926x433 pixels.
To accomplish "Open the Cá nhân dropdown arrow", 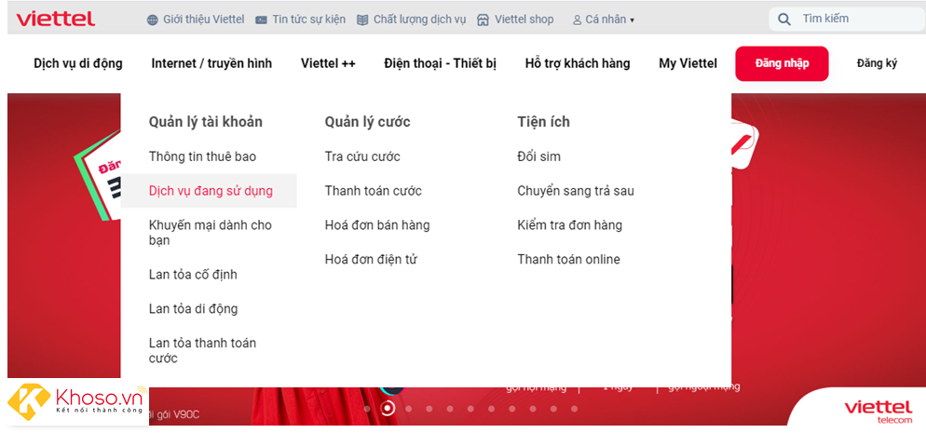I will (x=632, y=20).
